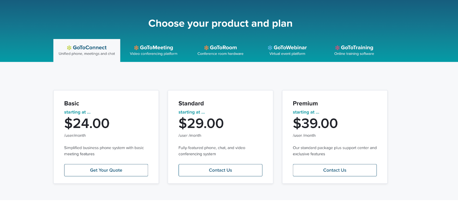The width and height of the screenshot is (458, 203).
Task: Switch to the Video conferencing platform tab
Action: (154, 51)
